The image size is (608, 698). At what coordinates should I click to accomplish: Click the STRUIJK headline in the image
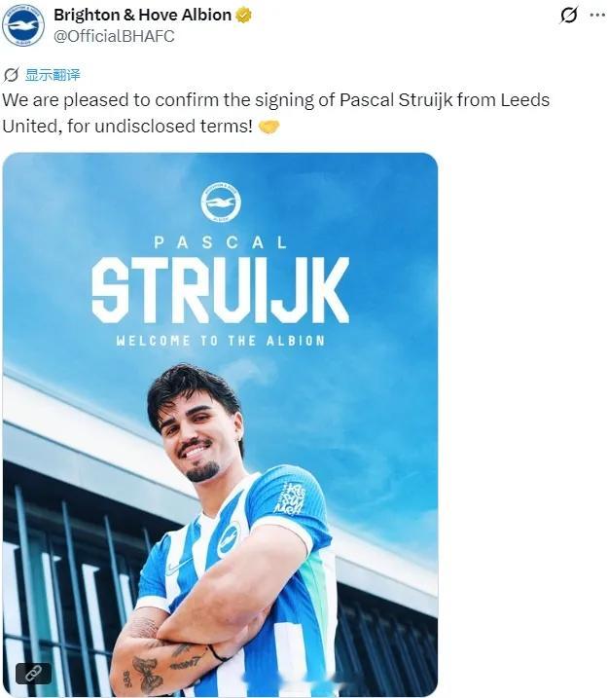pyautogui.click(x=220, y=290)
